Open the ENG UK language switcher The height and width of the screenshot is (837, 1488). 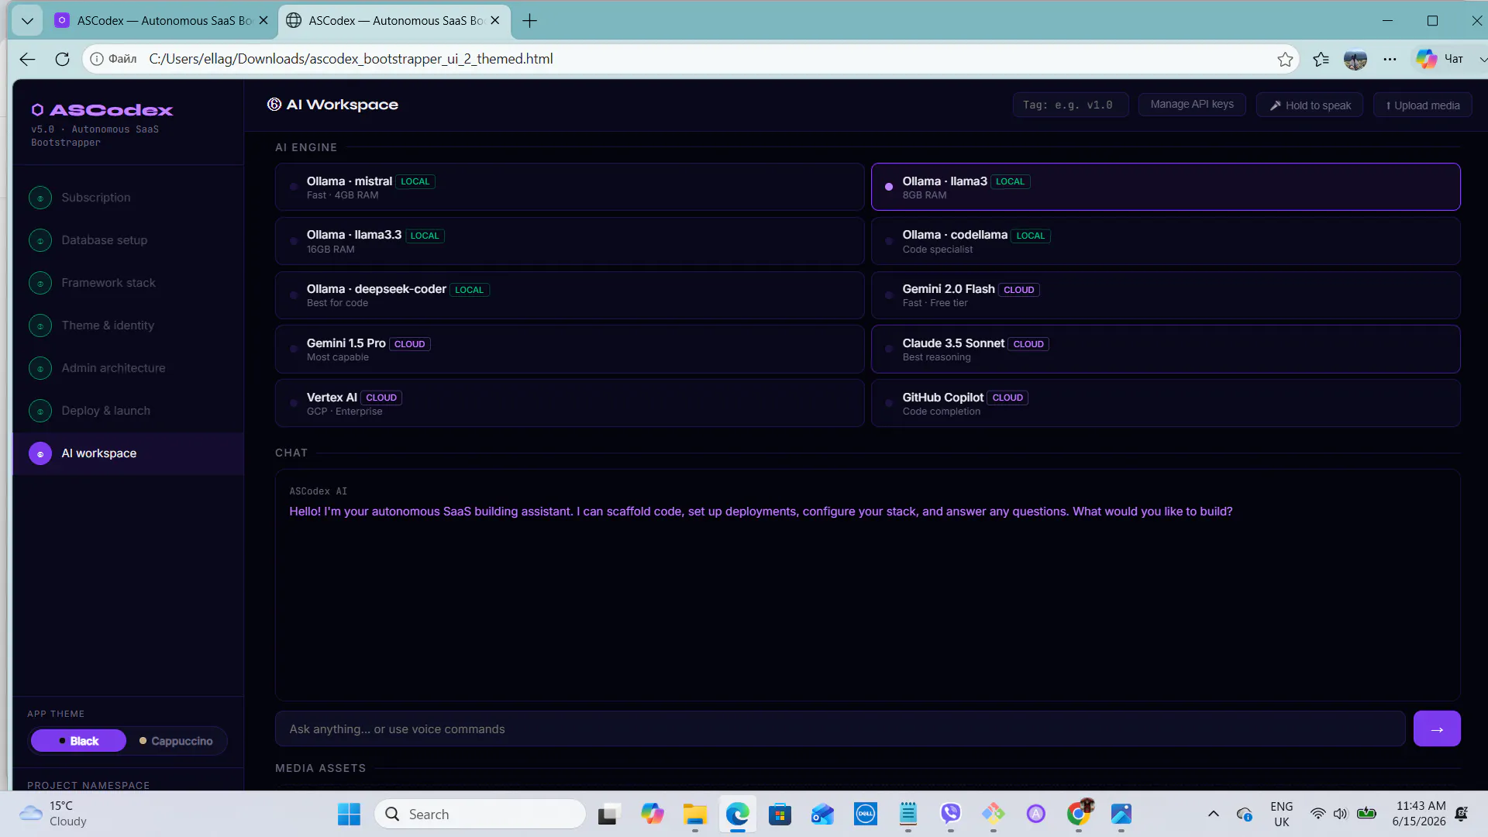point(1282,814)
